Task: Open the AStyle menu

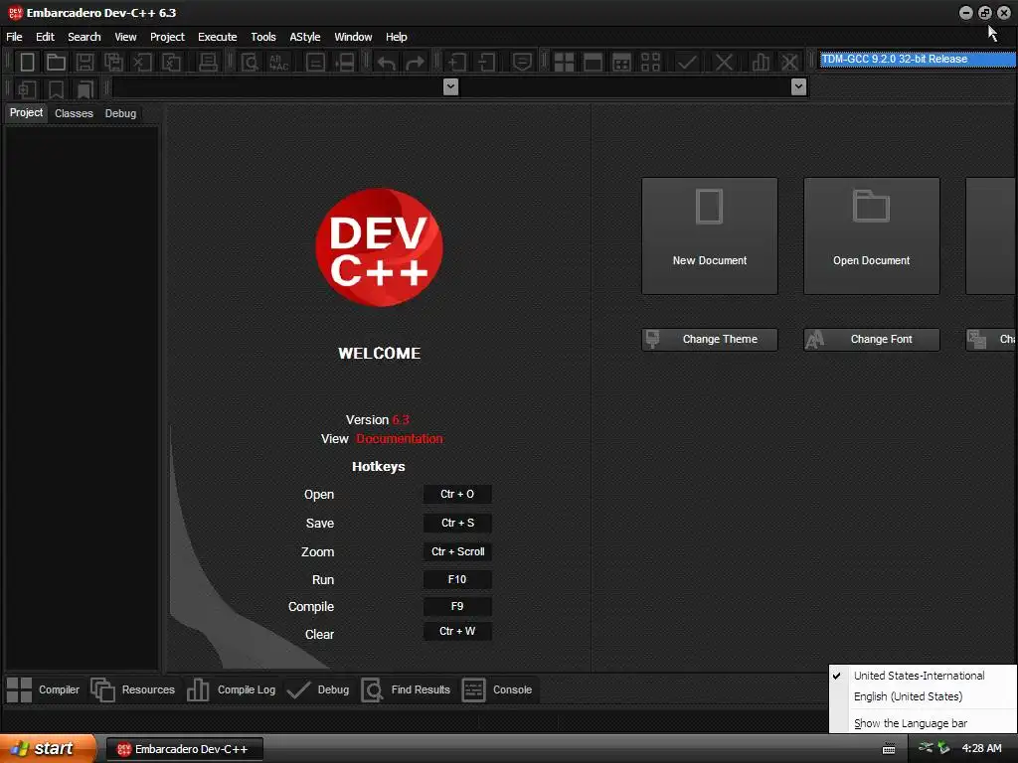Action: (x=305, y=37)
